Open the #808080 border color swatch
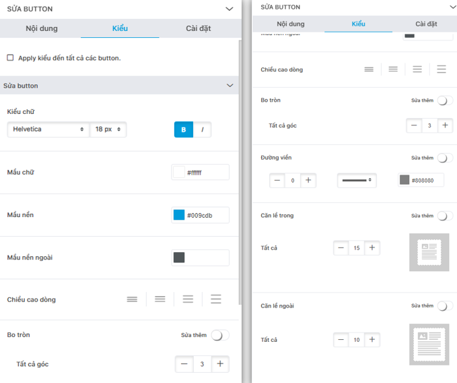Image resolution: width=457 pixels, height=383 pixels. [x=405, y=180]
